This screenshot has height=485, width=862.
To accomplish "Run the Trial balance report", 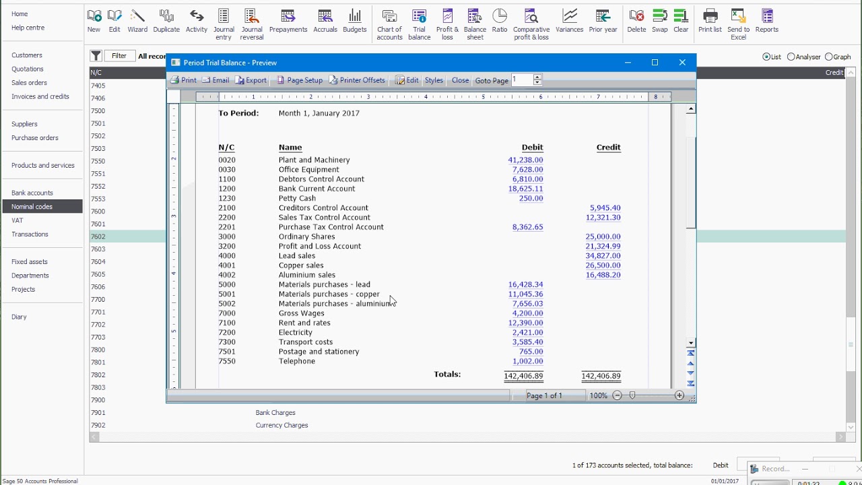I will 419,25.
